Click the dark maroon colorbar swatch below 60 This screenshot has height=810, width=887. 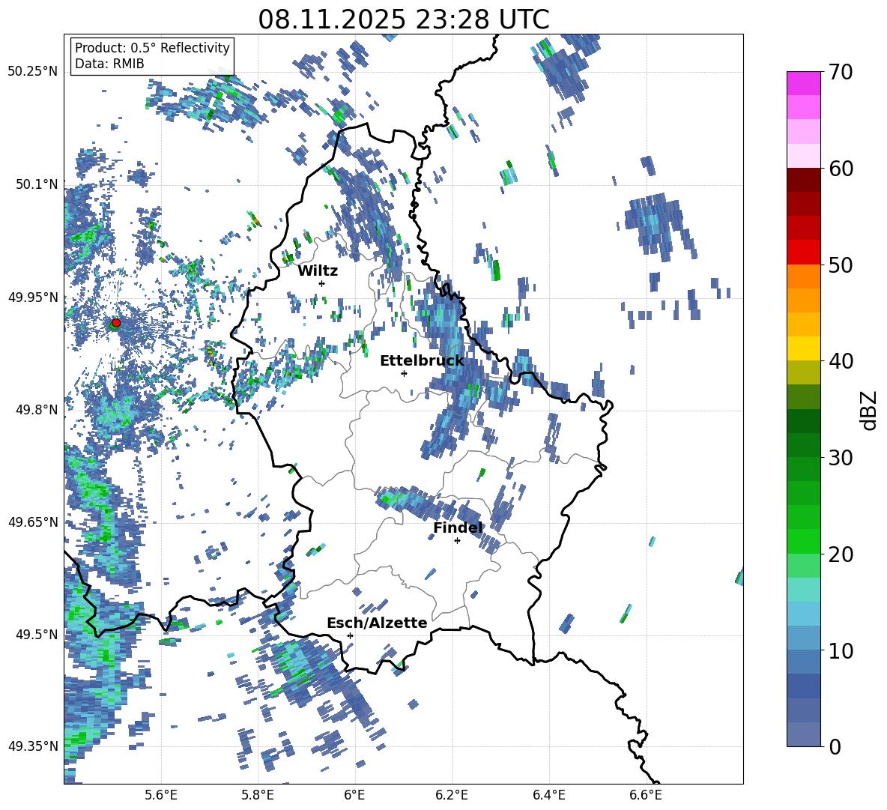pyautogui.click(x=803, y=180)
